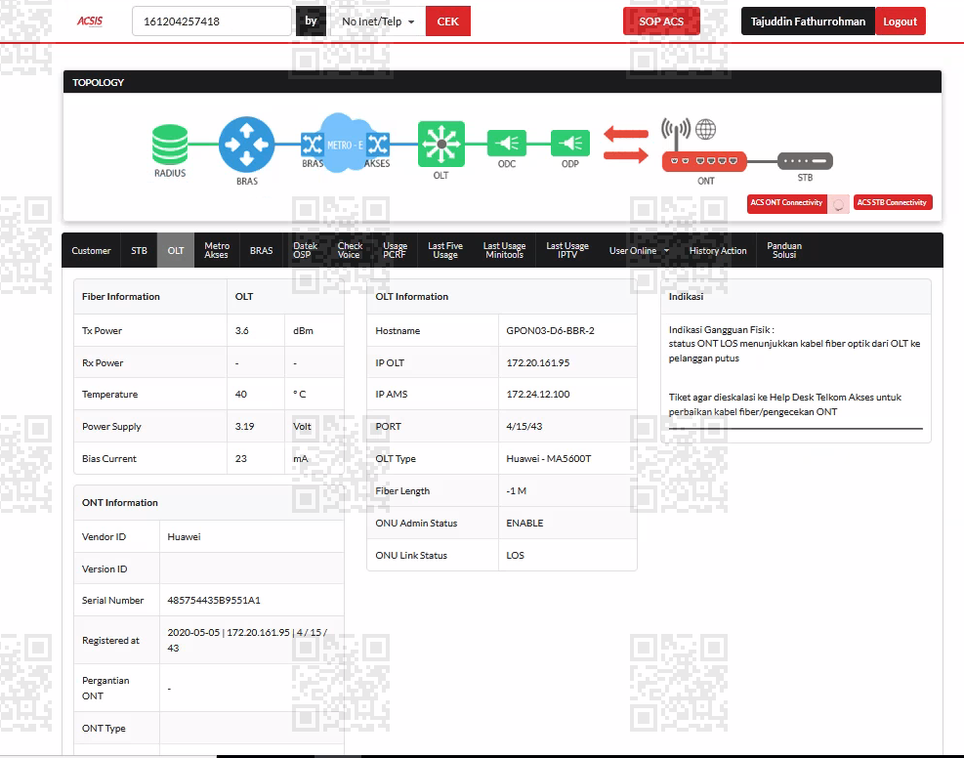Click the ODP splitter icon
The width and height of the screenshot is (964, 758).
click(x=570, y=144)
